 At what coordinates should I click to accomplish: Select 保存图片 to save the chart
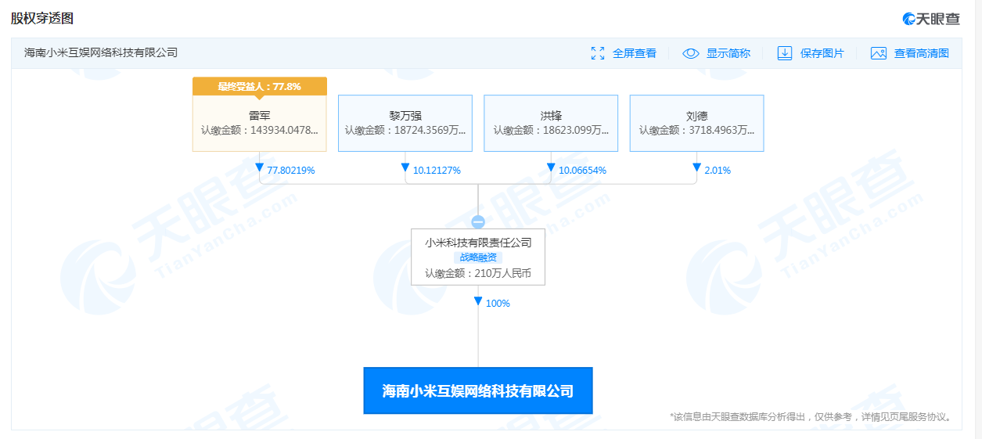pos(822,53)
